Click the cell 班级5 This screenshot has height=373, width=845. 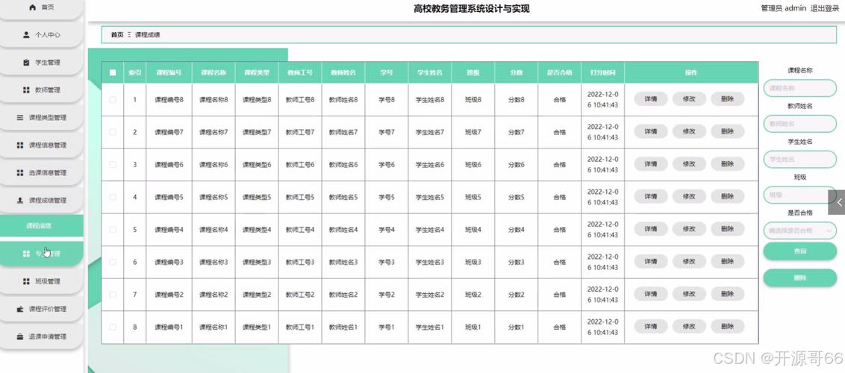(473, 197)
